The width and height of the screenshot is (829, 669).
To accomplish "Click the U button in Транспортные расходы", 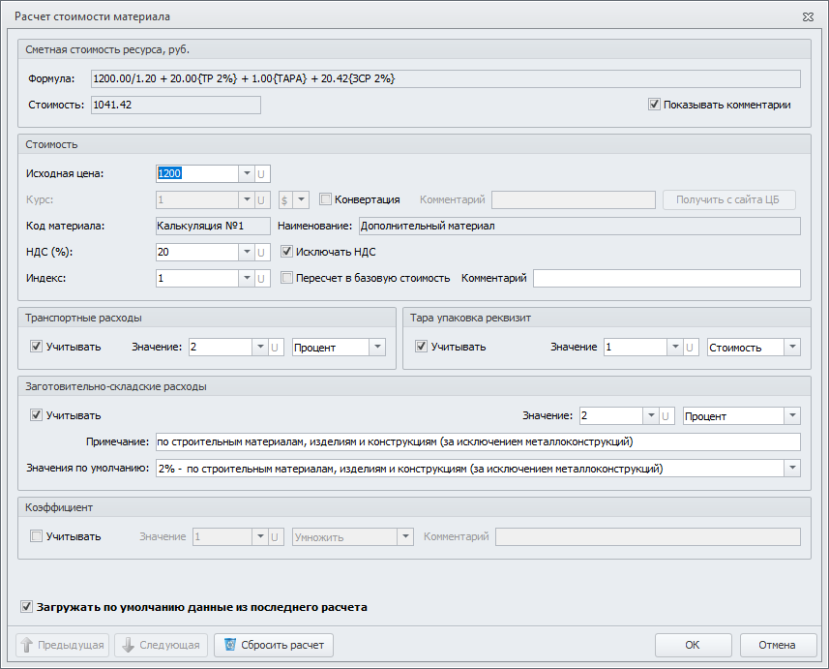I will click(275, 348).
